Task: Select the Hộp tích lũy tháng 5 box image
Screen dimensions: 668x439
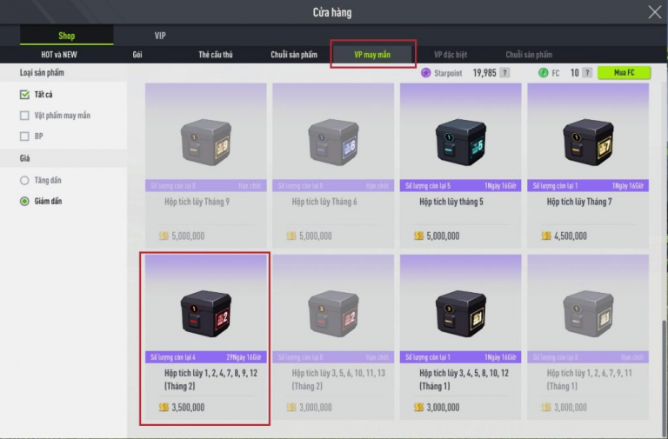Action: (x=460, y=142)
